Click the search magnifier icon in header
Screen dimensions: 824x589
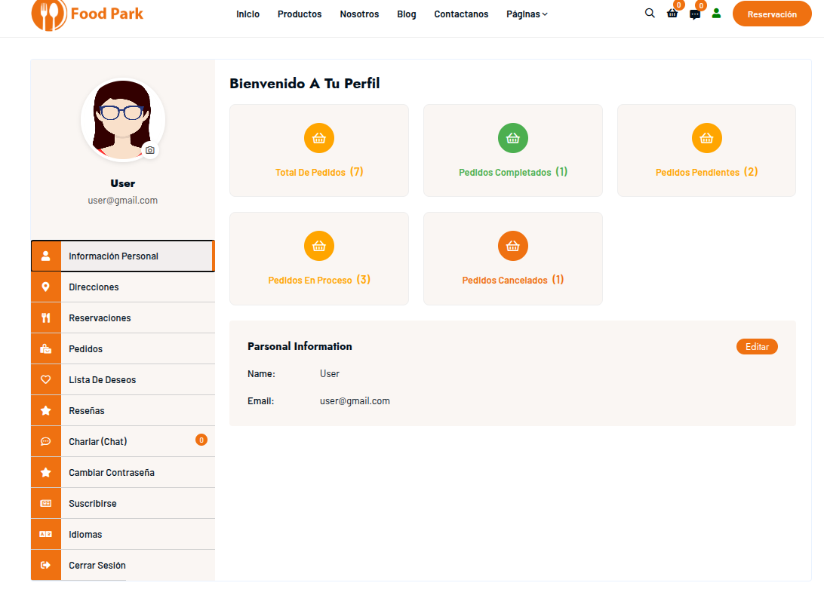(x=650, y=14)
